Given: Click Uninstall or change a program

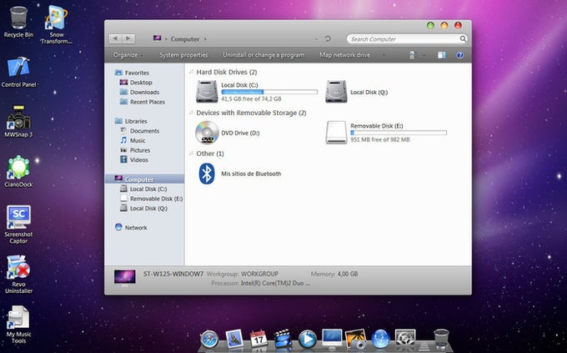Looking at the screenshot, I should (263, 55).
